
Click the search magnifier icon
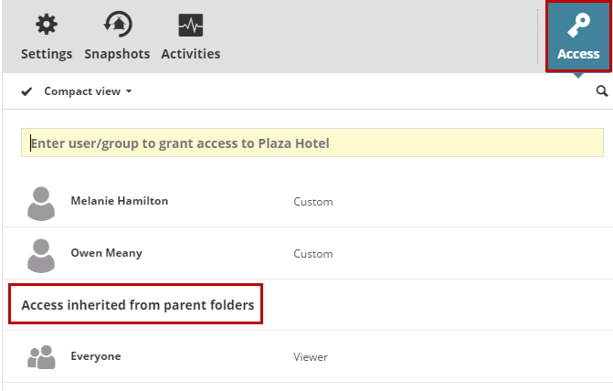click(x=602, y=91)
